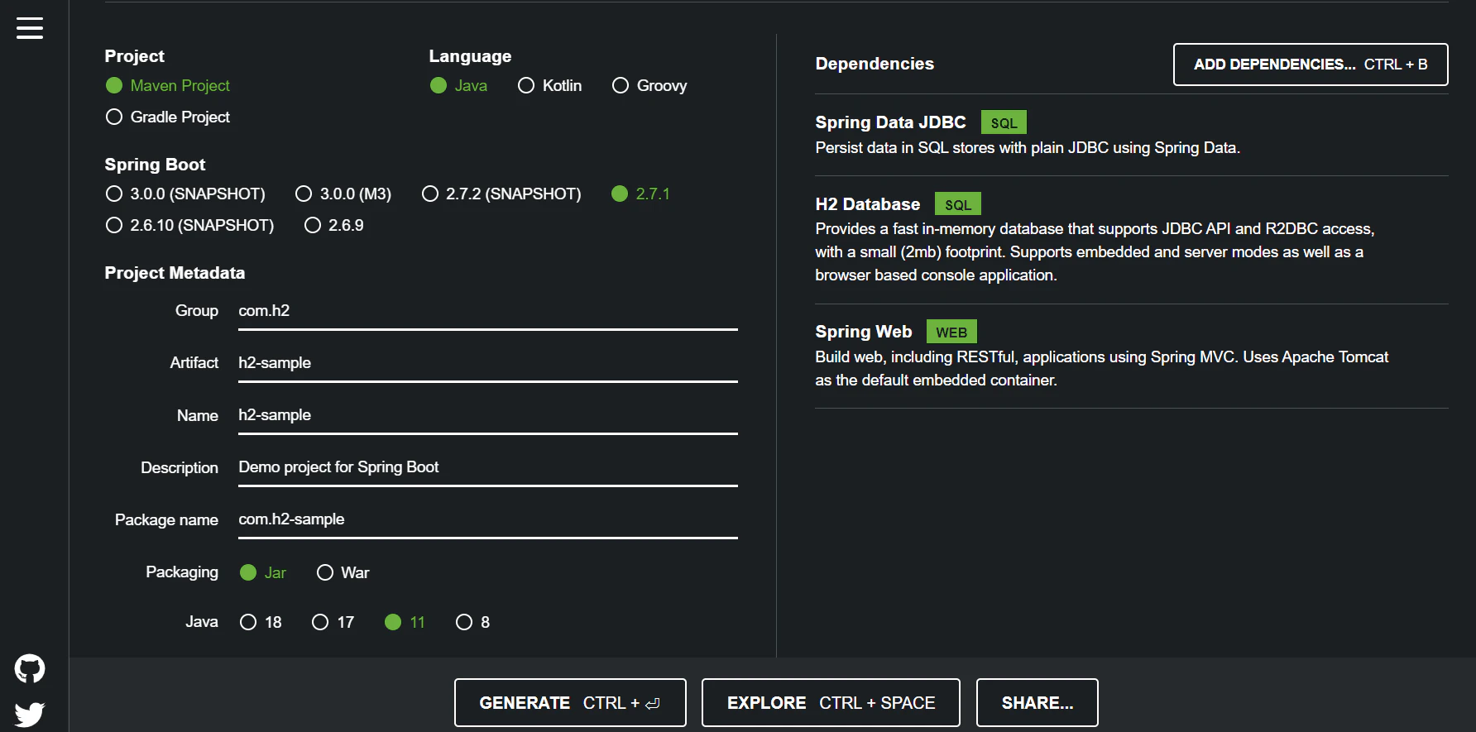The image size is (1476, 732).
Task: Select Spring Boot 3.0.0 (M3)
Action: click(x=343, y=194)
